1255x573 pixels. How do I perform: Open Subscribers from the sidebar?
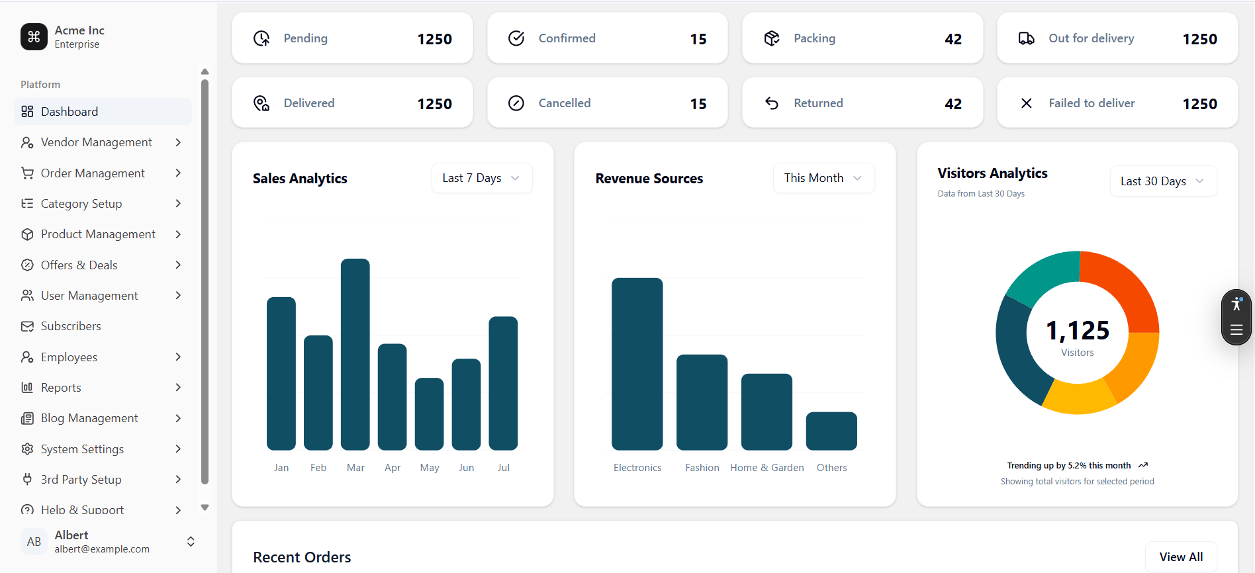(71, 326)
